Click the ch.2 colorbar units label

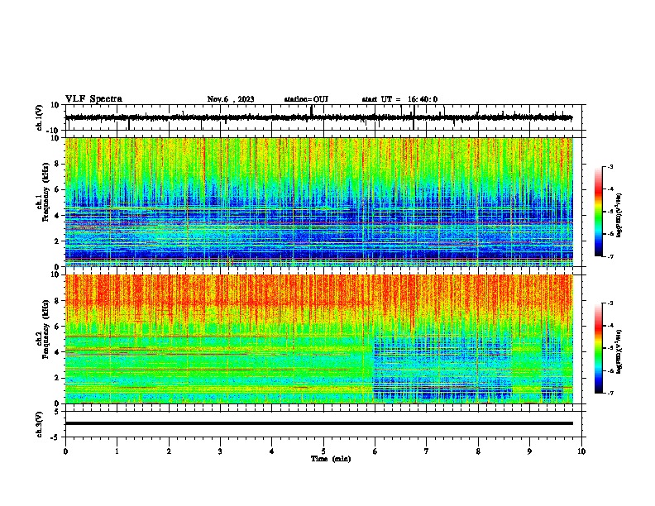(619, 351)
